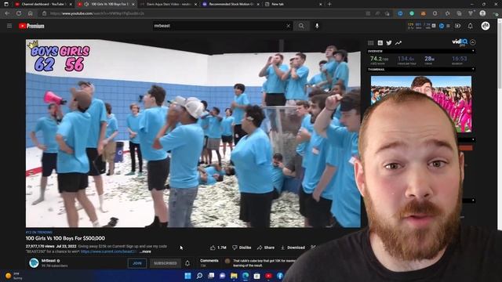Open the #12 on trending link
This screenshot has height=282, width=502.
(x=39, y=233)
